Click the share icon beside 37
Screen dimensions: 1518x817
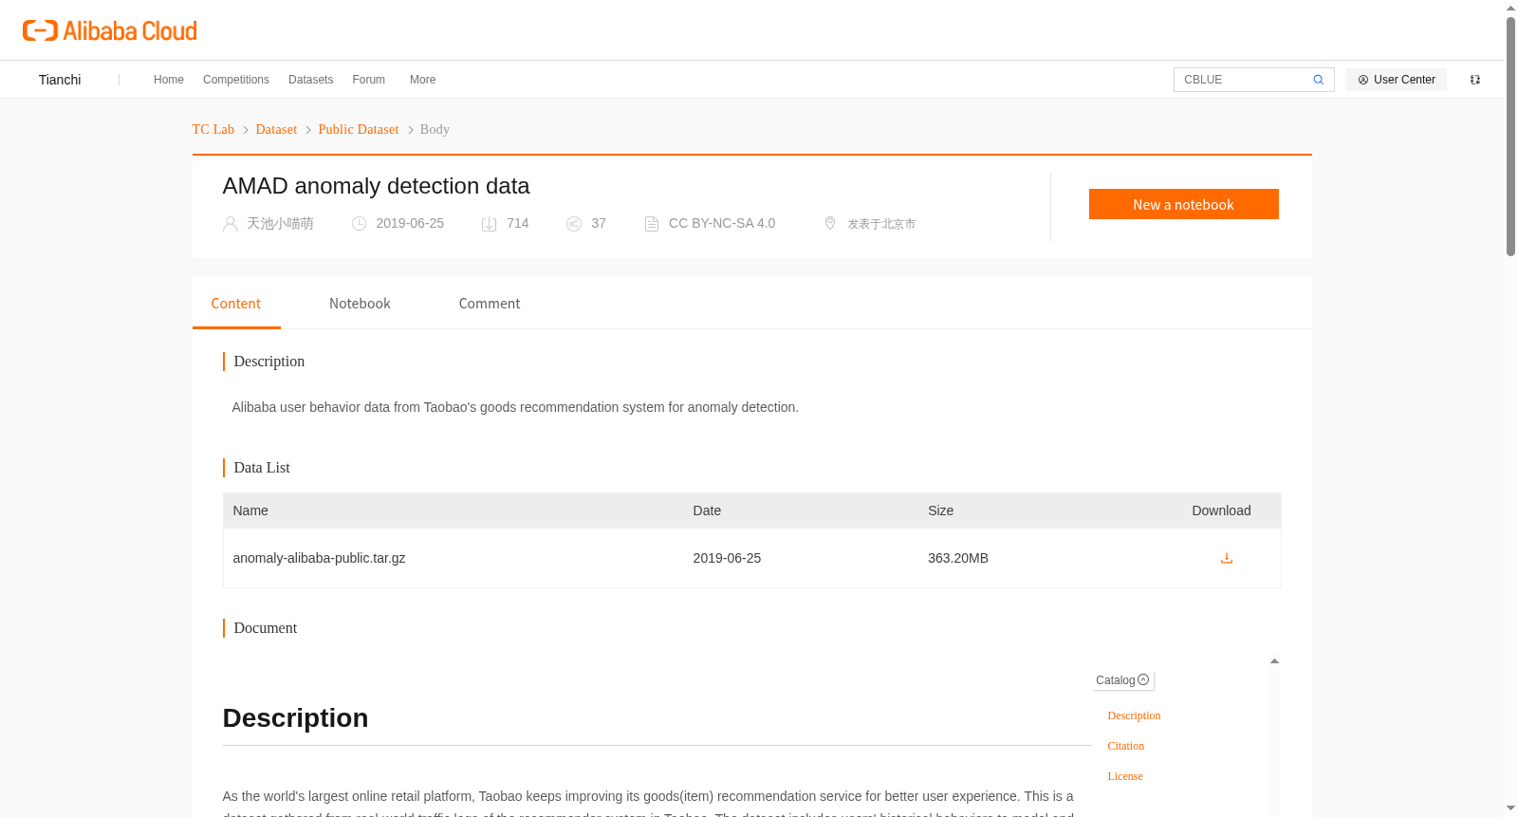click(574, 224)
